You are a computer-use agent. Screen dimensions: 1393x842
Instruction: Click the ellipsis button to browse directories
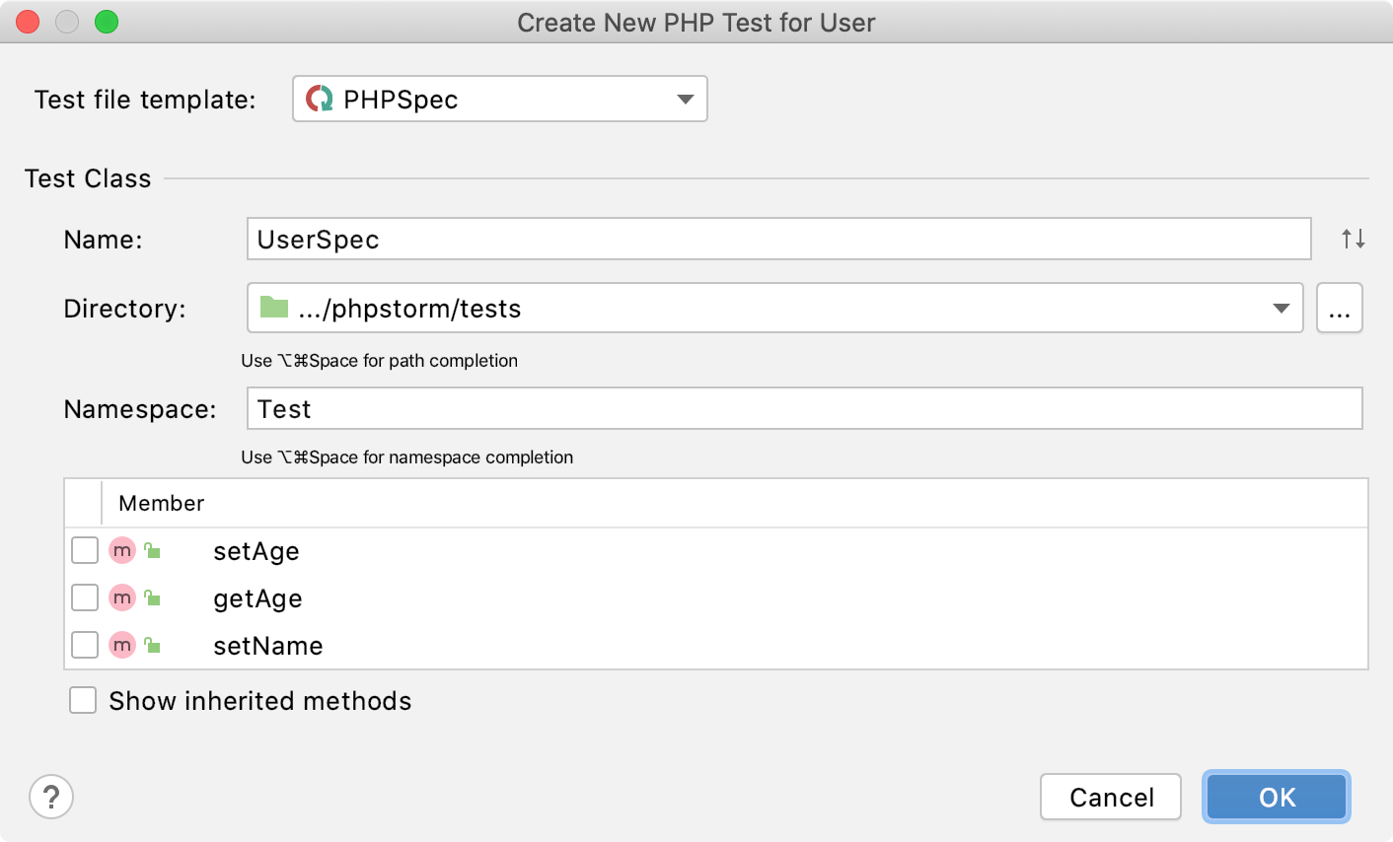1340,308
